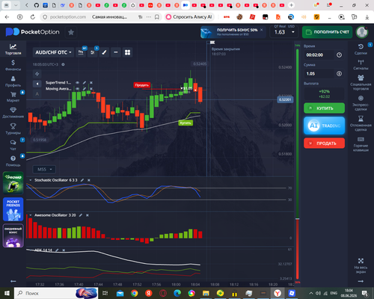
Task: Open user profile avatar
Action: click(x=362, y=32)
